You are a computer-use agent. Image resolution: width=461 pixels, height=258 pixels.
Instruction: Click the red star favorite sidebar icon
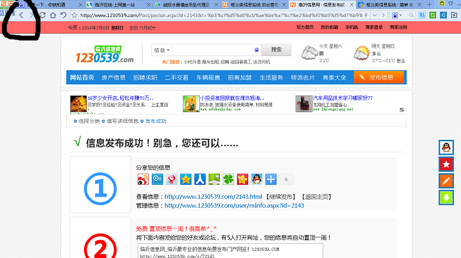point(446,164)
